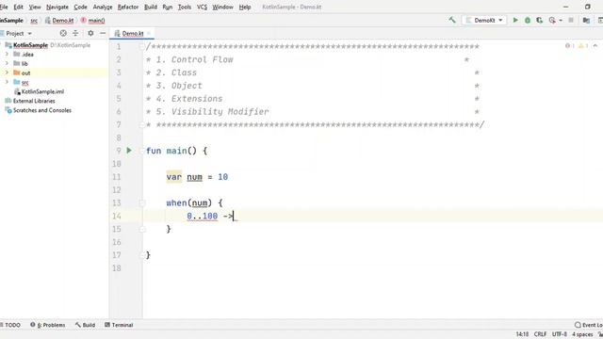Image resolution: width=603 pixels, height=339 pixels.
Task: Select Scratches and Consoles node
Action: coord(41,110)
